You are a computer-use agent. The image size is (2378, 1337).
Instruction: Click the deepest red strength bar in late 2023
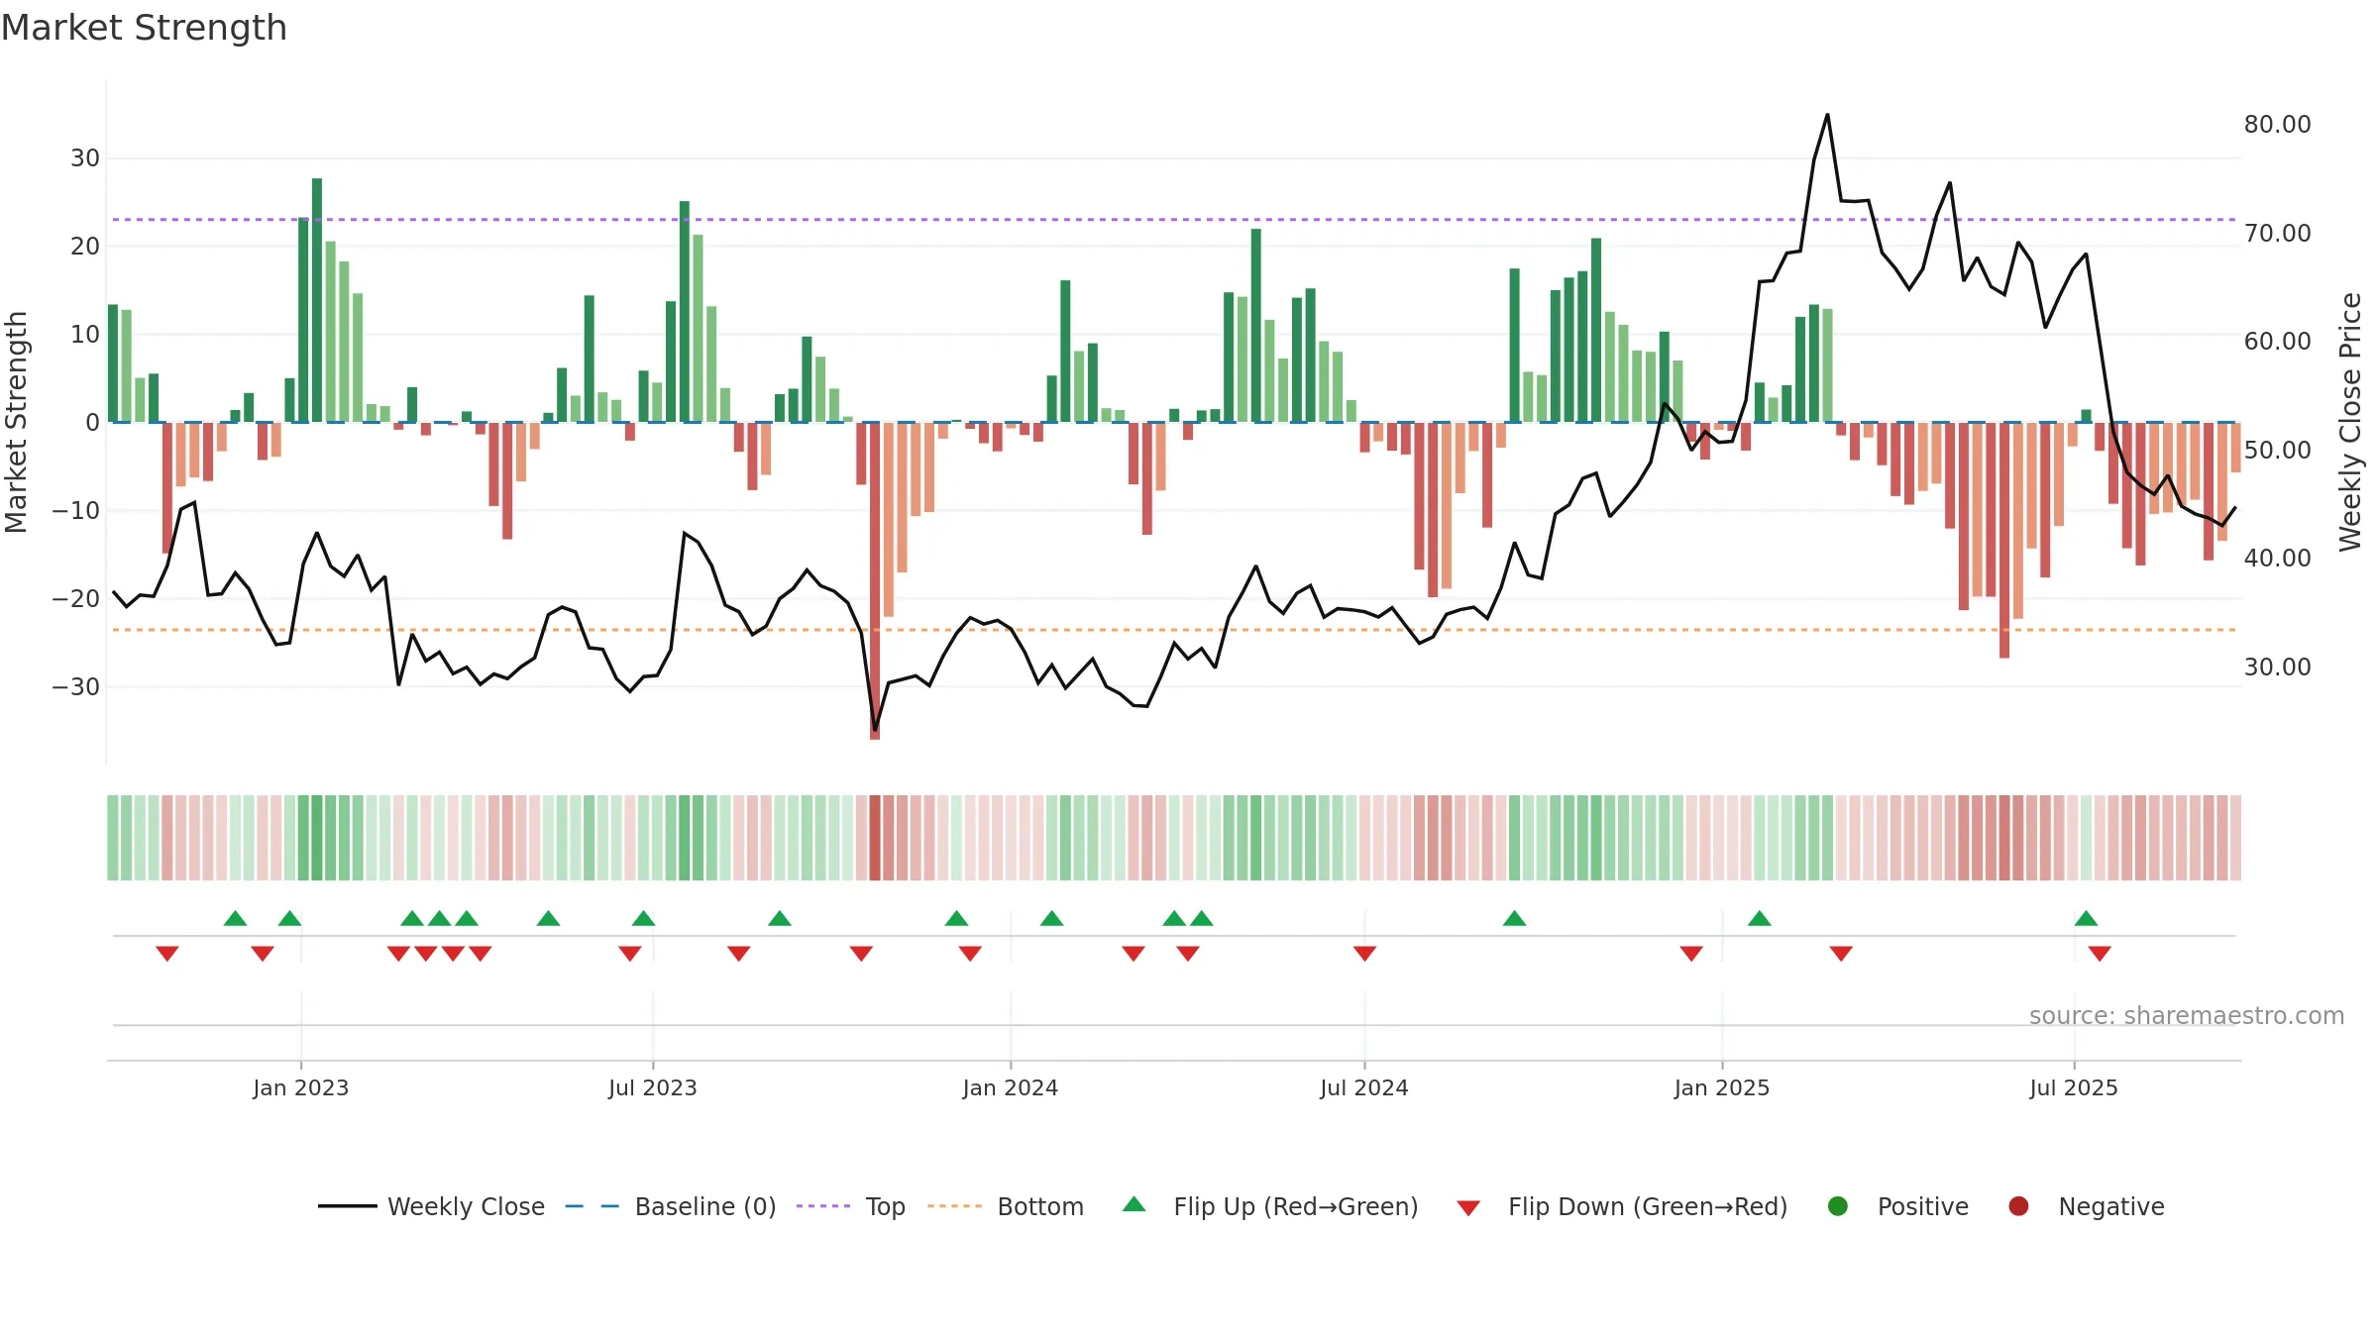pos(875,580)
